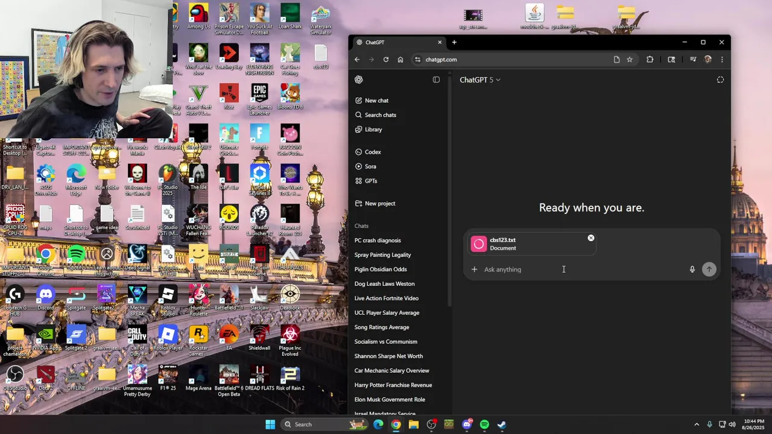The image size is (772, 434).
Task: Open Codex from the sidebar
Action: tap(368, 152)
